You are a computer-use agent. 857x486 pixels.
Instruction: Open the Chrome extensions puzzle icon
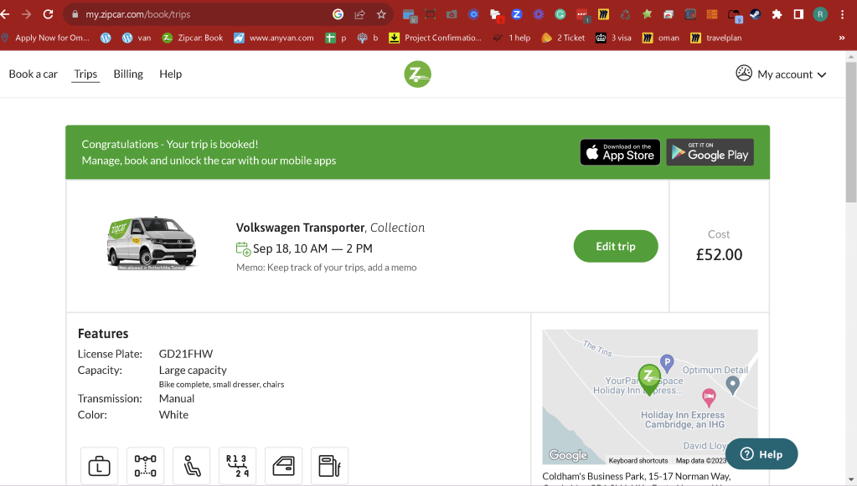pos(777,15)
